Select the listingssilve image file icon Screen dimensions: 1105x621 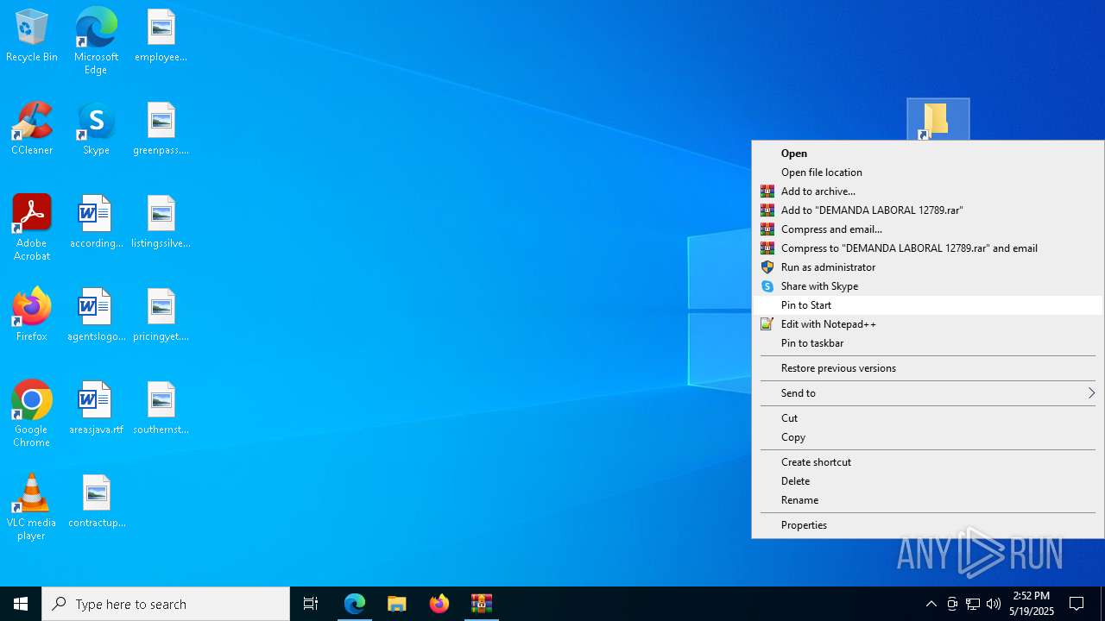tap(161, 223)
